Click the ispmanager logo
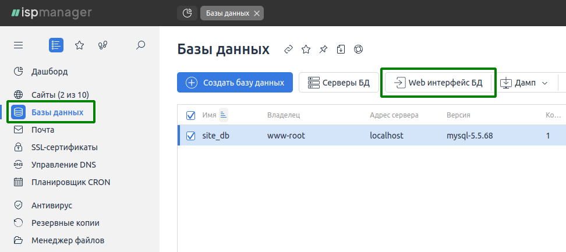Viewport: 566px width, 252px height. (51, 13)
